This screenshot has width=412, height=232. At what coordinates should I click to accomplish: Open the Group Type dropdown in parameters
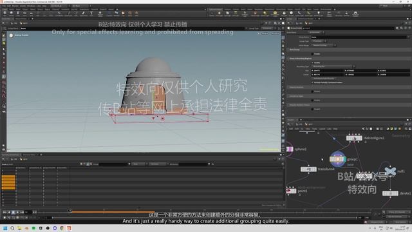click(x=319, y=41)
